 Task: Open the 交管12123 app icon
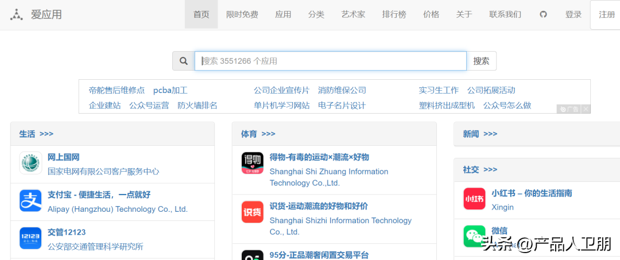click(30, 238)
